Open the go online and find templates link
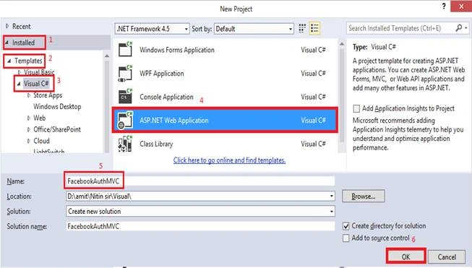The width and height of the screenshot is (472, 268). pos(229,160)
